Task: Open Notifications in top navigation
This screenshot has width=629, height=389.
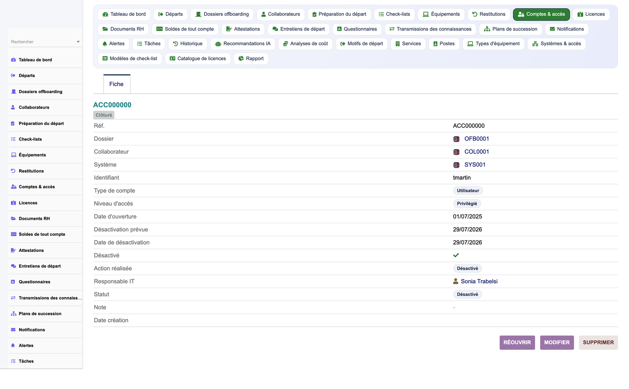Action: pos(567,29)
